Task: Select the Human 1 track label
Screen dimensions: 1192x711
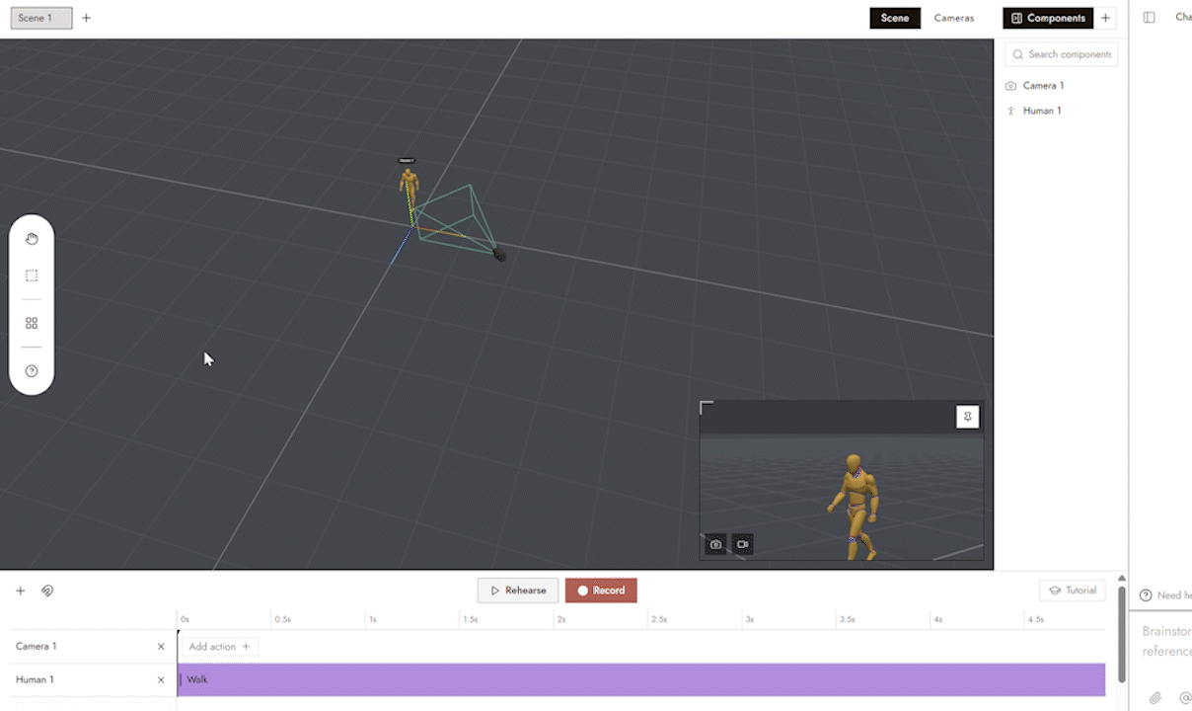Action: click(x=35, y=679)
